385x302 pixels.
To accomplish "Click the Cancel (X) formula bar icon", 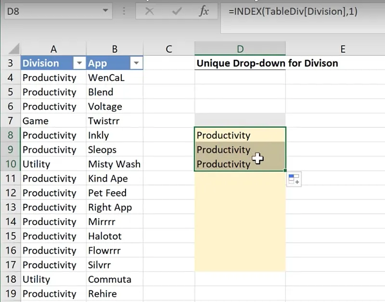I will point(149,11).
